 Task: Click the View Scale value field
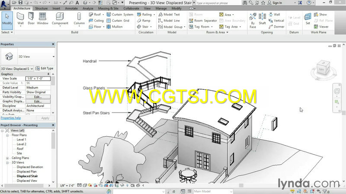pos(38,78)
